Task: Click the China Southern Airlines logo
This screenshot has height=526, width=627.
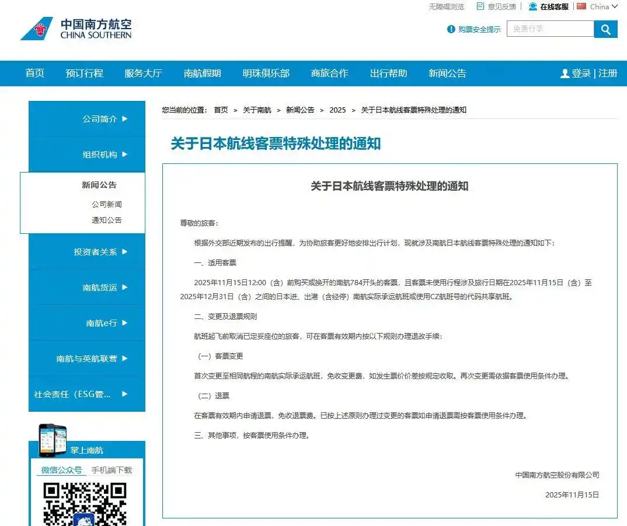Action: click(76, 28)
